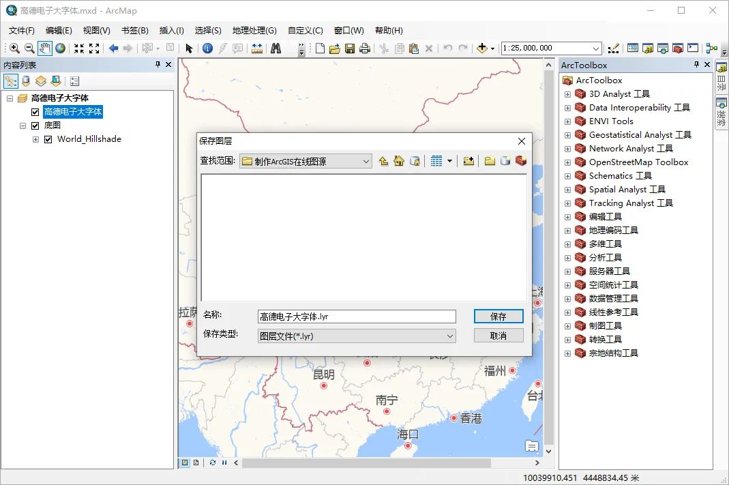Switch to Layout View button
This screenshot has width=729, height=485.
(196, 462)
